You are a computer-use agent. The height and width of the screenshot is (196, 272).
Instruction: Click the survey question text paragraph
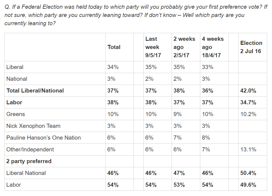point(136,15)
